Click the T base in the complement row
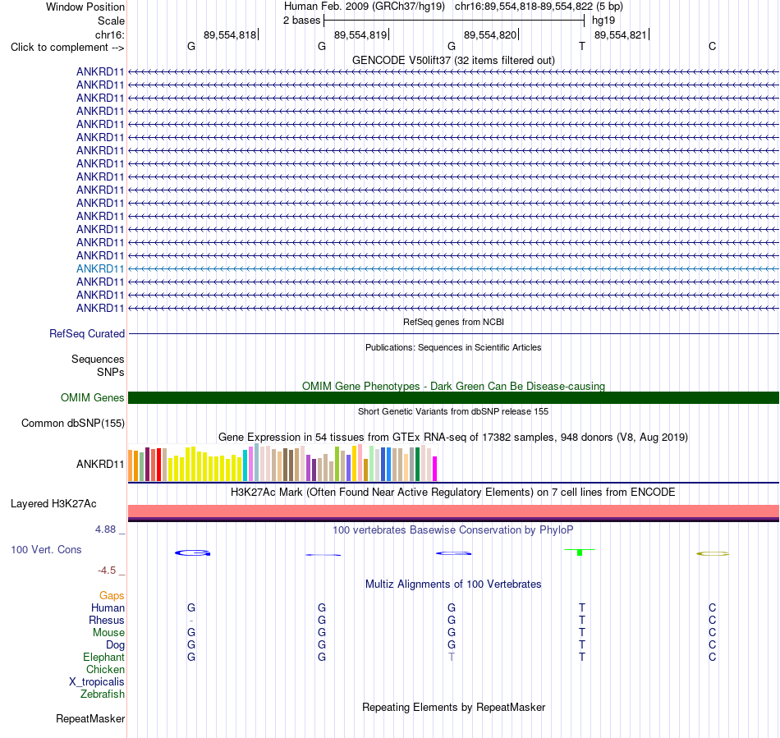 tap(582, 46)
